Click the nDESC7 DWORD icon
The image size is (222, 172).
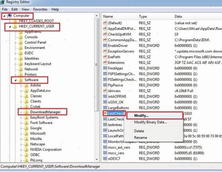[x=105, y=159]
